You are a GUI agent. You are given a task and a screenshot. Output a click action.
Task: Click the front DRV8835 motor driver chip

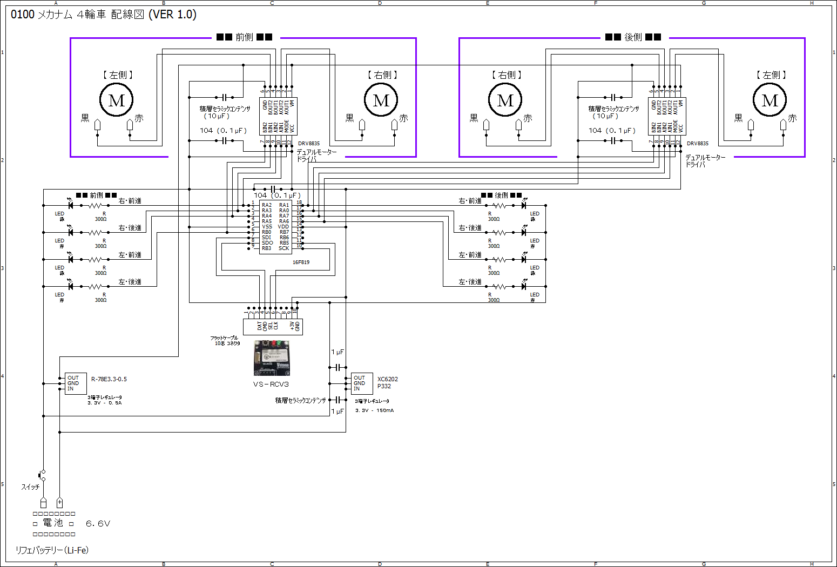pyautogui.click(x=278, y=116)
